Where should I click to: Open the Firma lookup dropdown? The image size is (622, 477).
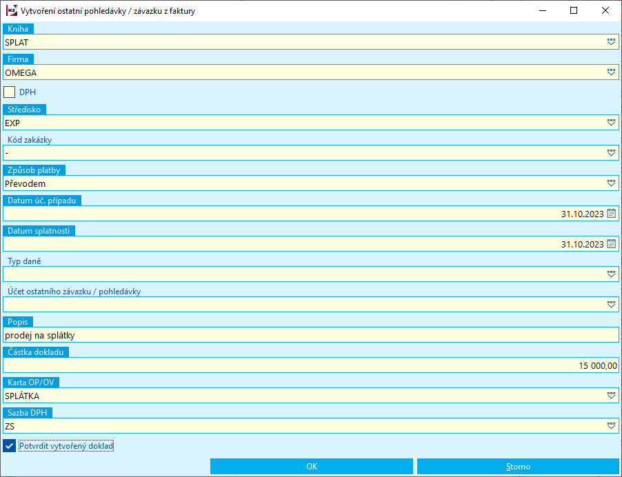611,72
